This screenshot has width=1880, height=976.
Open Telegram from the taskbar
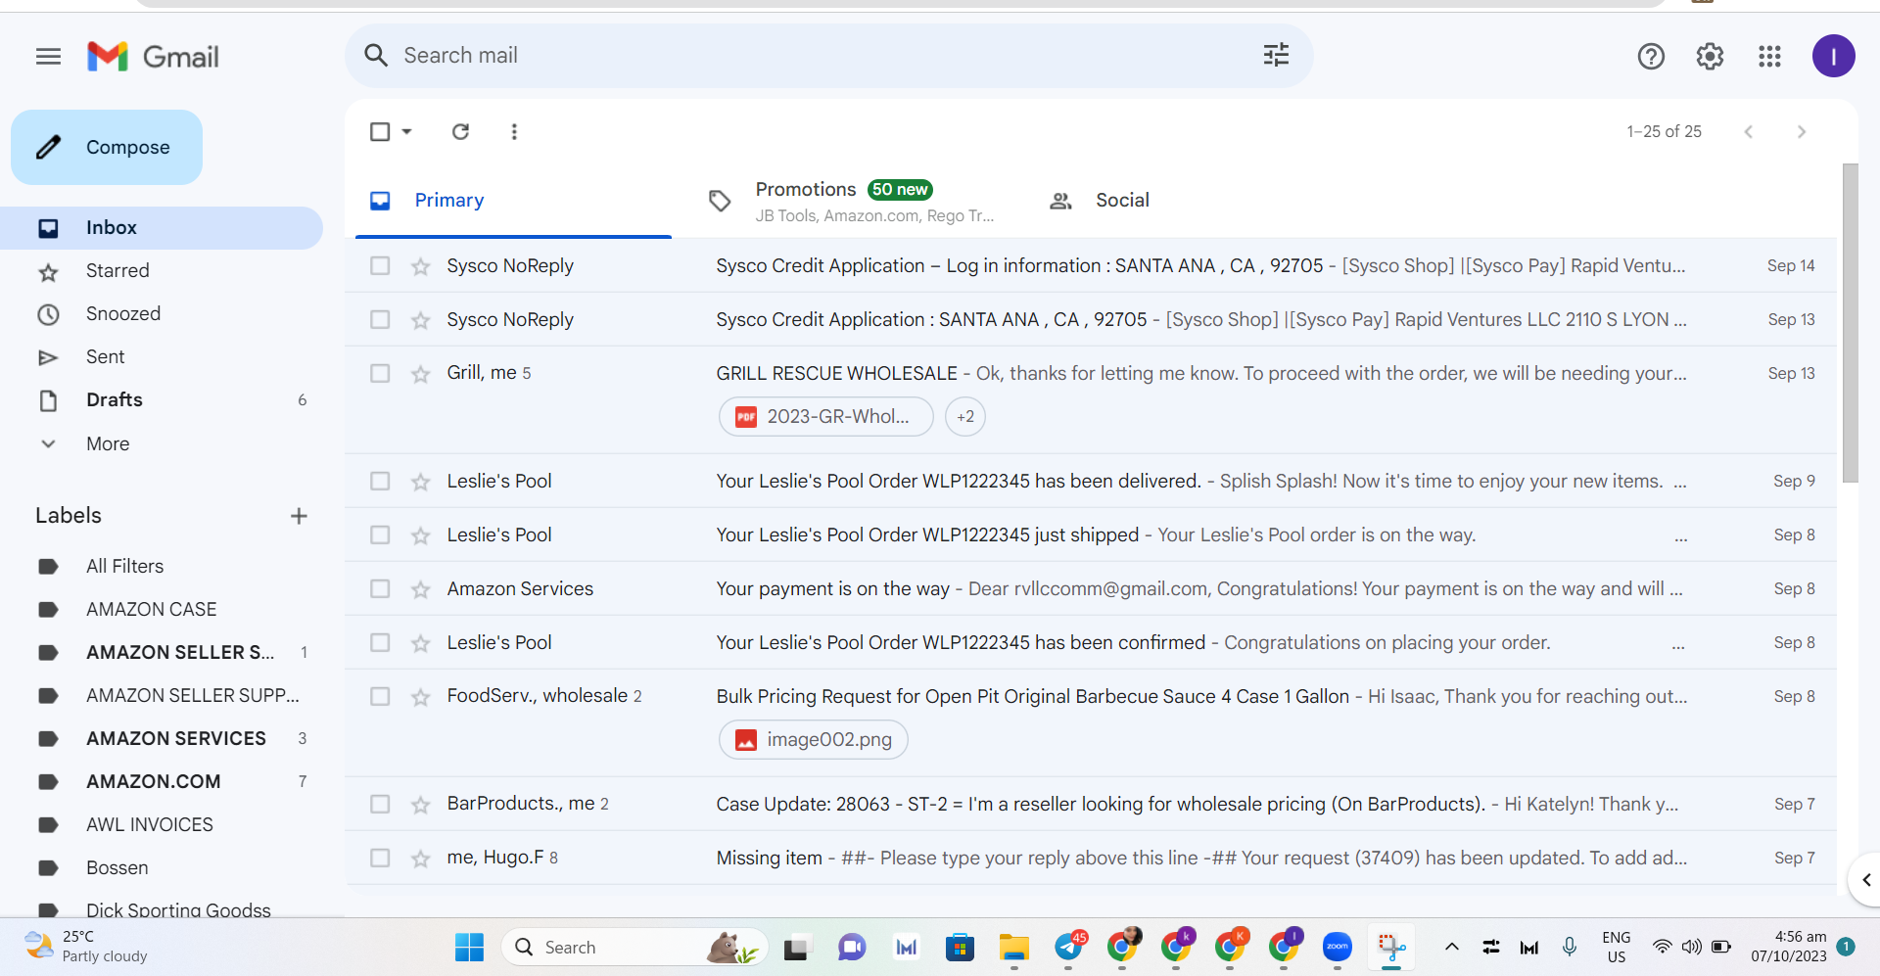[x=1068, y=947]
